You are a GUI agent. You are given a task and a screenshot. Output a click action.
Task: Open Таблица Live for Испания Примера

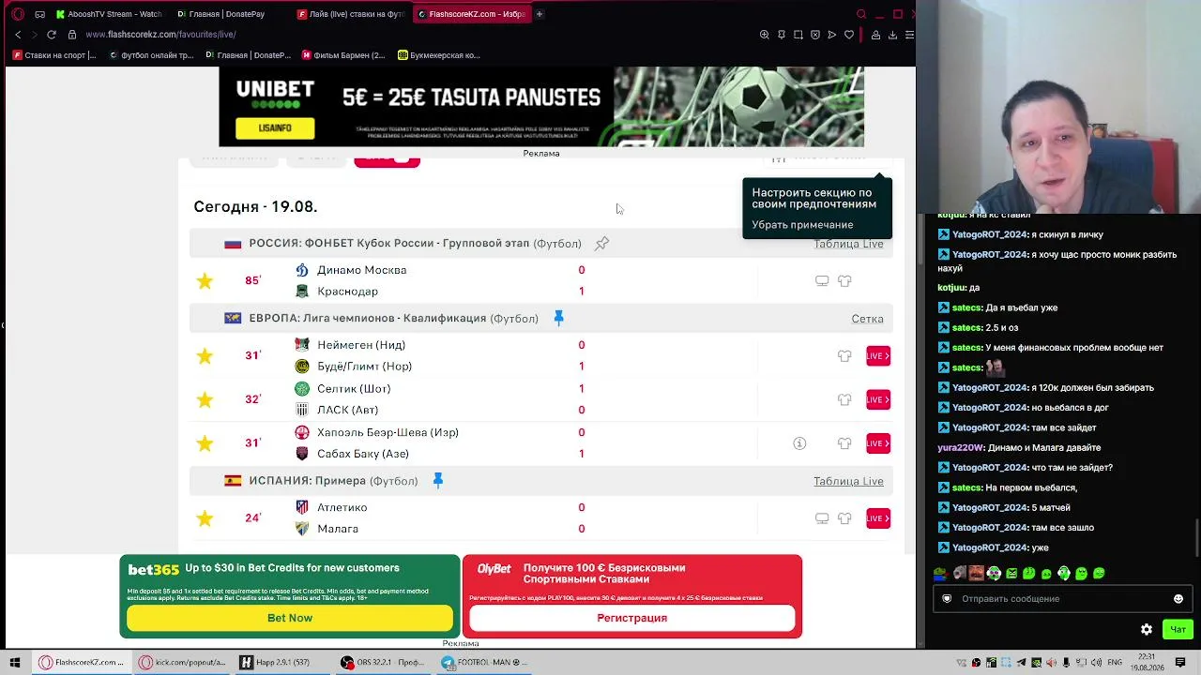848,481
